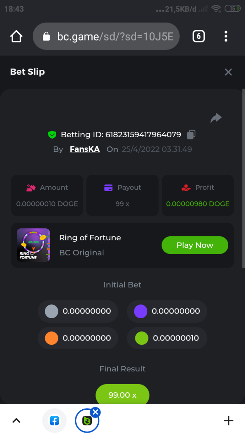Select the gray color bet swatch

(52, 311)
